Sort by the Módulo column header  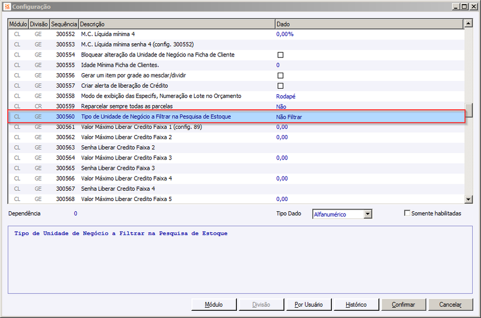[x=18, y=24]
